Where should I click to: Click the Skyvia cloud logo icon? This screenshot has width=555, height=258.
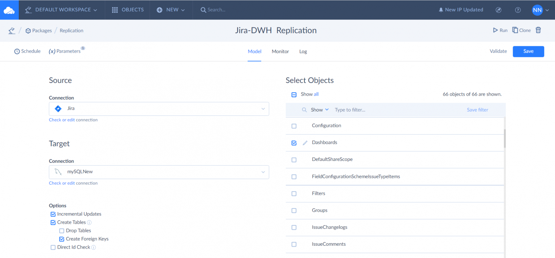pos(9,10)
